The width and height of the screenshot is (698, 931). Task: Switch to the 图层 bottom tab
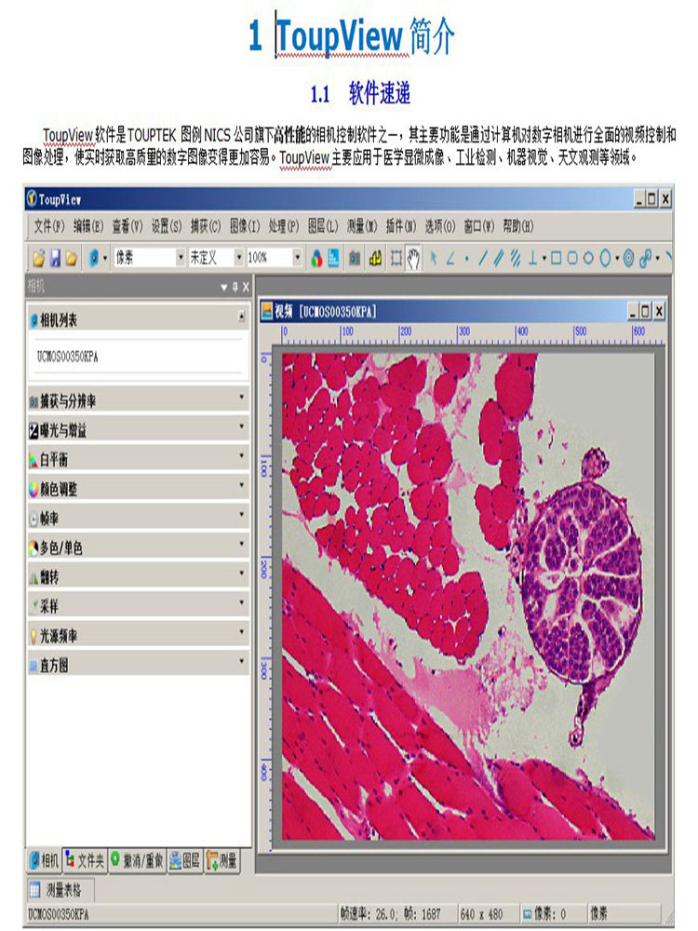(184, 859)
